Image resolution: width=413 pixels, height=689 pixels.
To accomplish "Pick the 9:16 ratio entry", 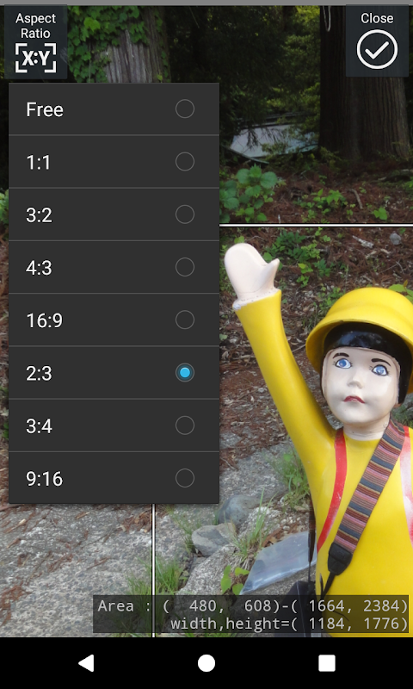I will coord(114,478).
